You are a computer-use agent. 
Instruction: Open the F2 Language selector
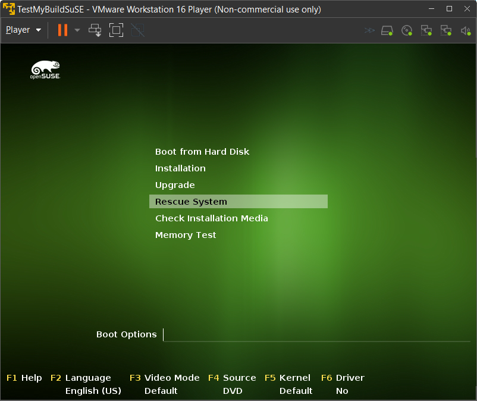87,378
